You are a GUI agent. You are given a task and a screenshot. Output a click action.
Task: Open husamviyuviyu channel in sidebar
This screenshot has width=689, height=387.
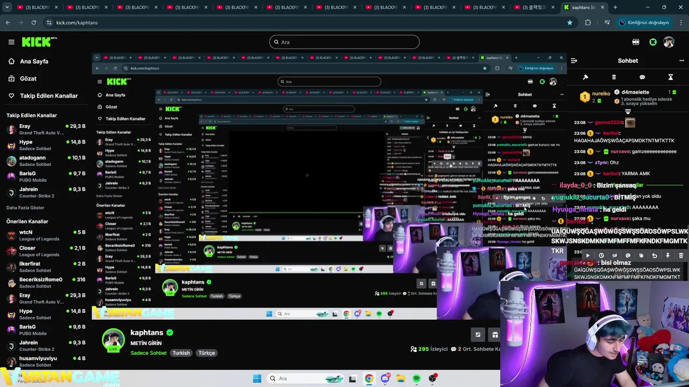(x=45, y=361)
